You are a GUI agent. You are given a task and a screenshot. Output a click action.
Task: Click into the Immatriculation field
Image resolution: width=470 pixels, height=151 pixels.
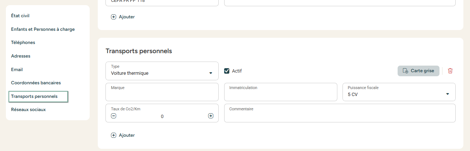[281, 92]
